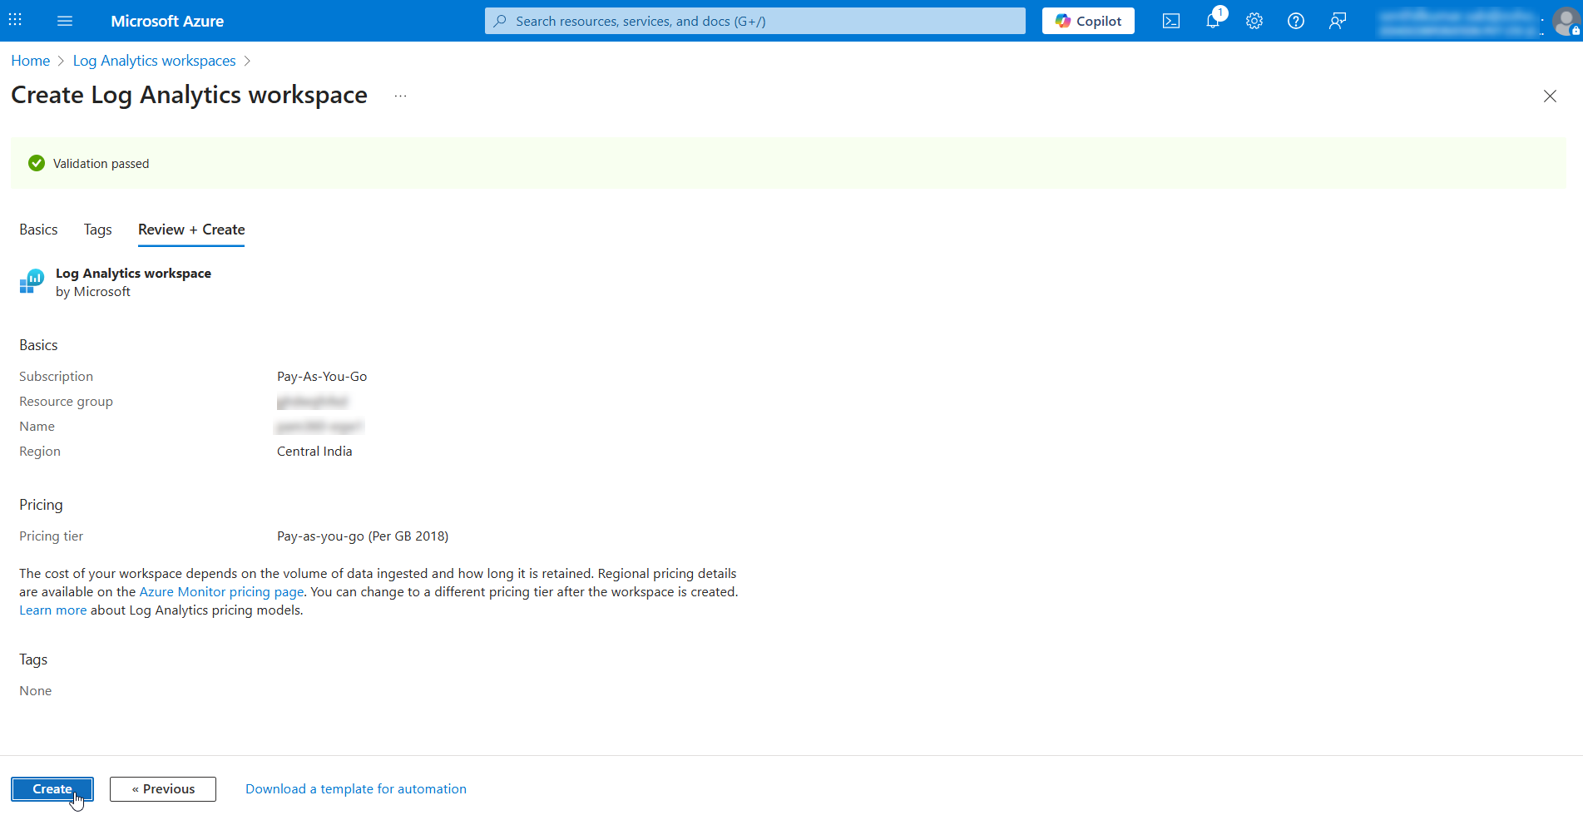Navigate to Log Analytics workspaces breadcrumb
This screenshot has height=815, width=1583.
coord(154,60)
